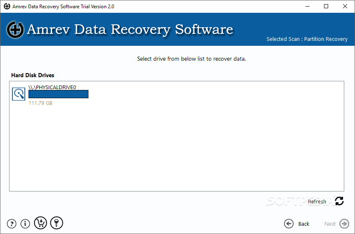Click the Hard Disk Drives heading

[x=33, y=75]
